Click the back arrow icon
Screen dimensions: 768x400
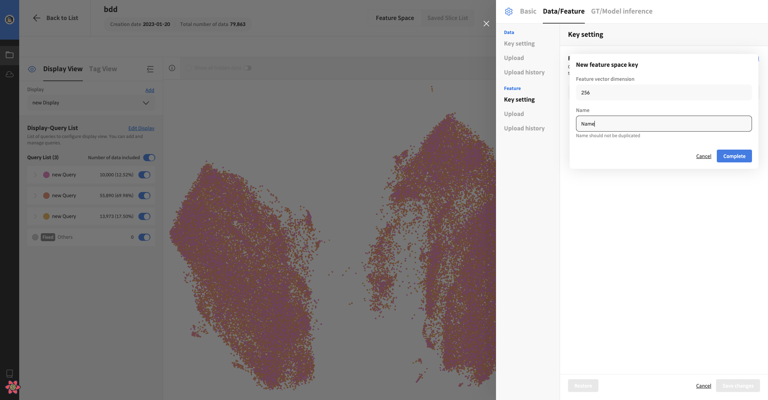pyautogui.click(x=36, y=18)
